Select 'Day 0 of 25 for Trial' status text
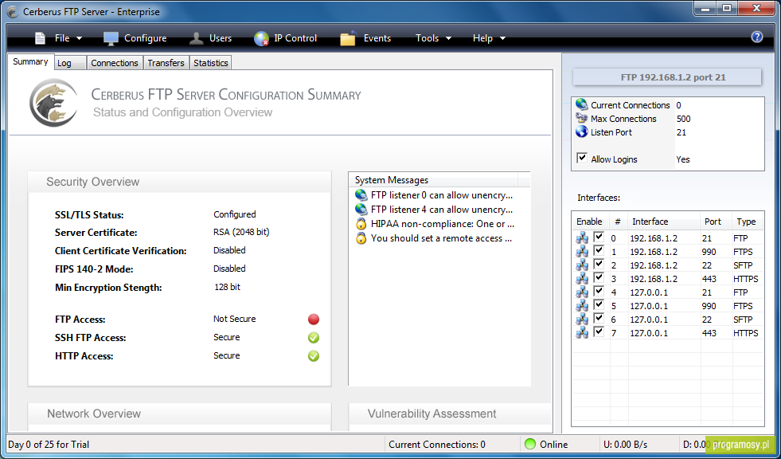The width and height of the screenshot is (781, 459). point(49,445)
